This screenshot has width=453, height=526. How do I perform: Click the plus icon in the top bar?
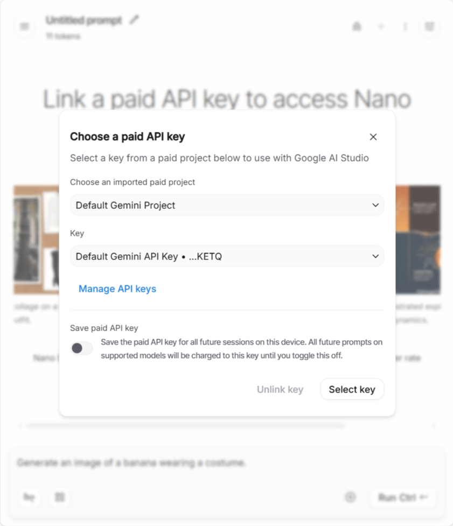(381, 26)
